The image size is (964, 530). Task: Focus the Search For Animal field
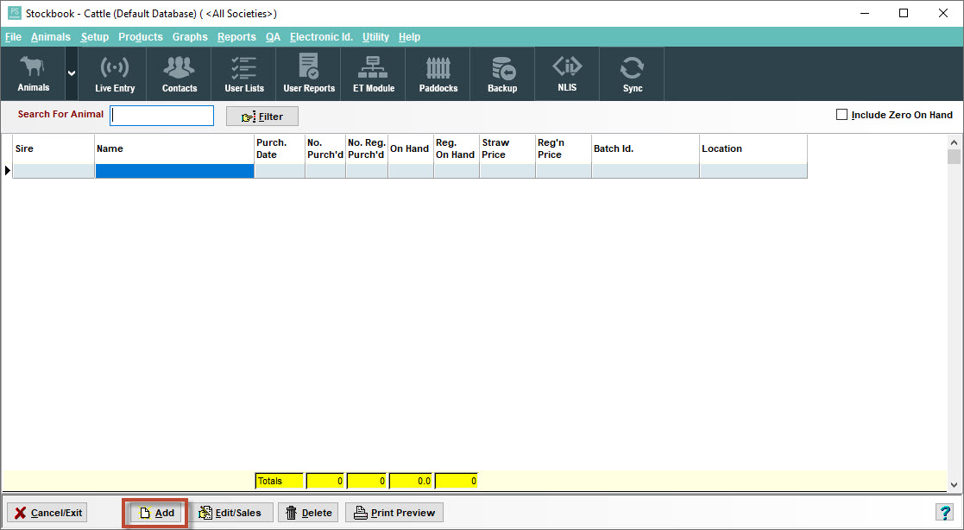161,116
